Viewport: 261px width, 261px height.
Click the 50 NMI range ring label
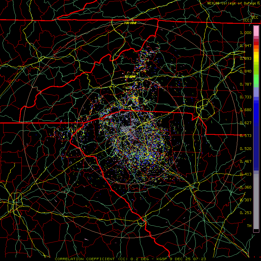(130, 77)
